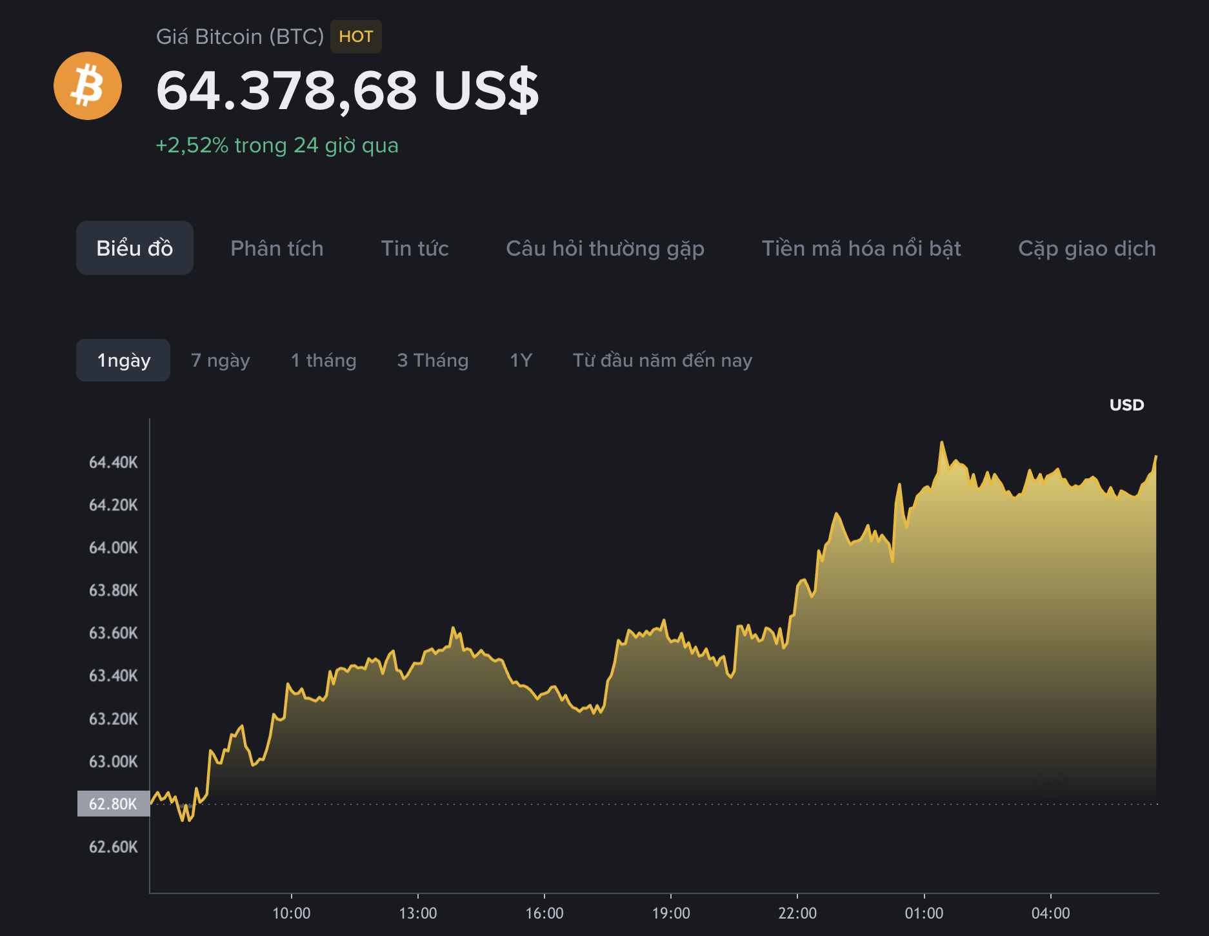Click the 64.00K y-axis label
Viewport: 1209px width, 936px height.
[114, 547]
